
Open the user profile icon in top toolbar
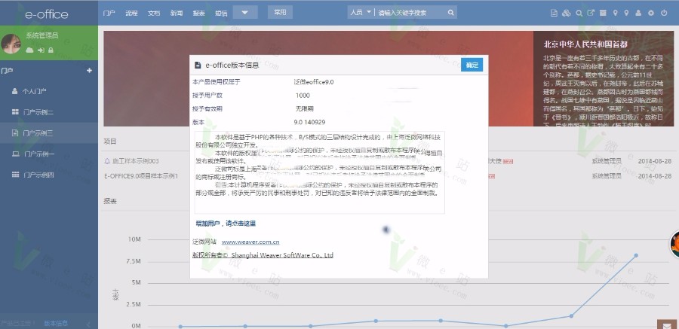[x=638, y=13]
